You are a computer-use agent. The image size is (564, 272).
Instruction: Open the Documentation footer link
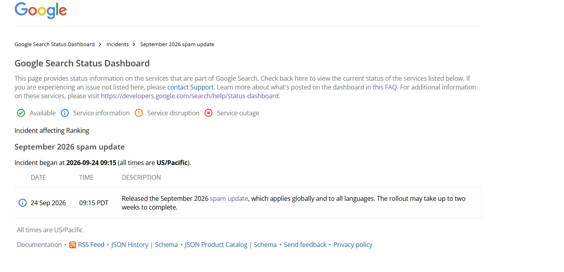(x=39, y=245)
